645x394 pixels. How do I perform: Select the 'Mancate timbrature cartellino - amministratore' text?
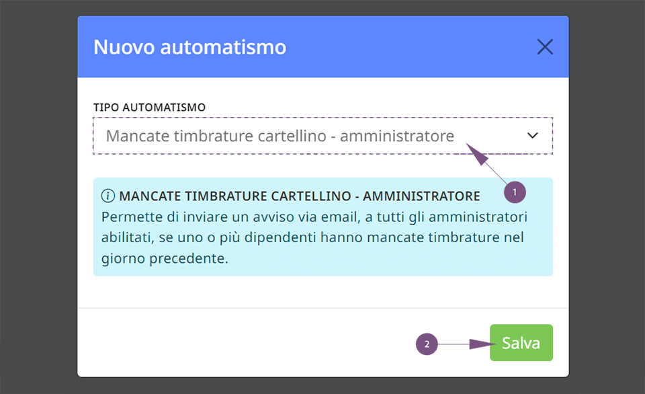point(280,136)
